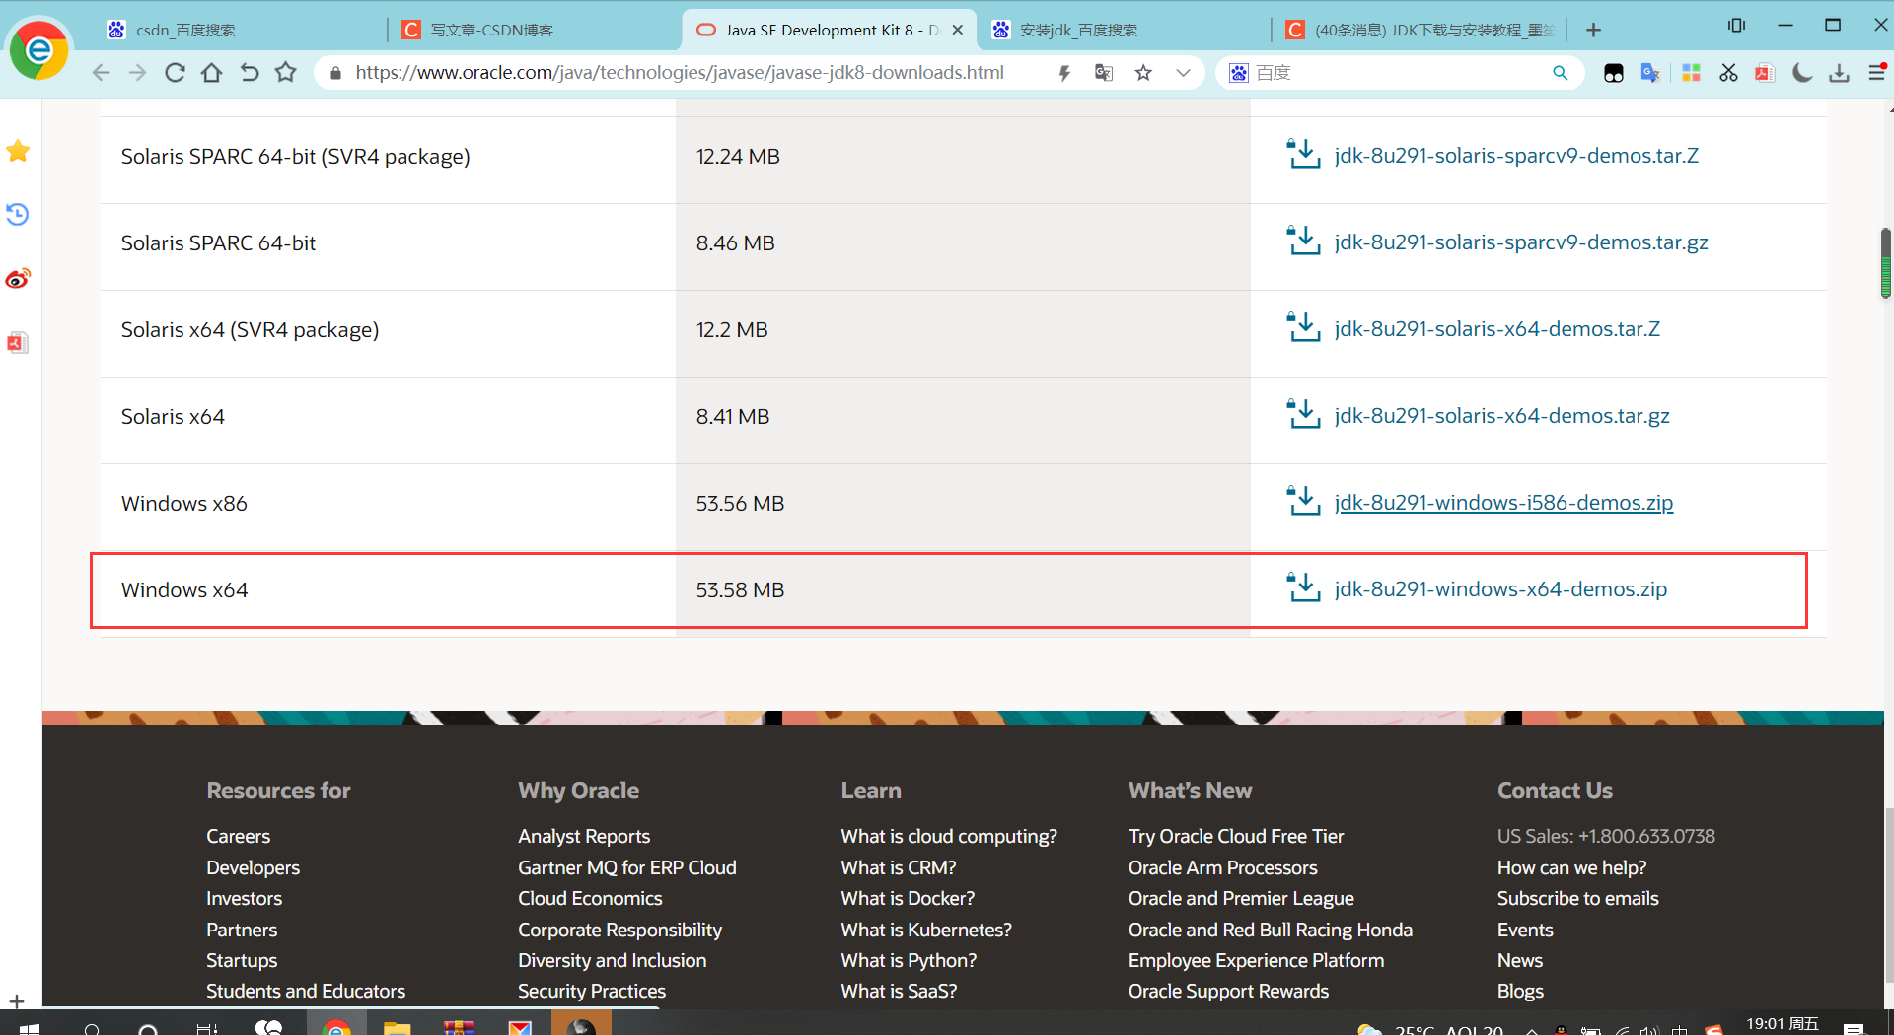Open a new browser tab
Screen dimensions: 1894x1035
tap(1593, 30)
